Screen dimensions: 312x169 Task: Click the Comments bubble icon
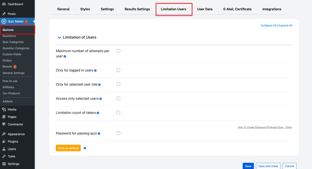pos(4,124)
